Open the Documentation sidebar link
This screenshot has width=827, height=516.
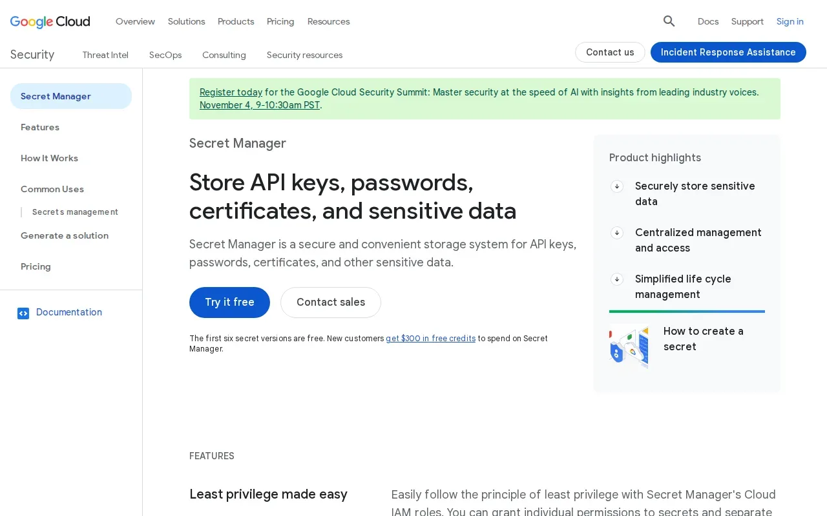click(x=69, y=312)
